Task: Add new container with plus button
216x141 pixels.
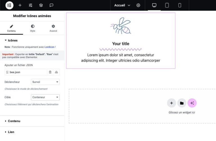Action: [x=171, y=103]
